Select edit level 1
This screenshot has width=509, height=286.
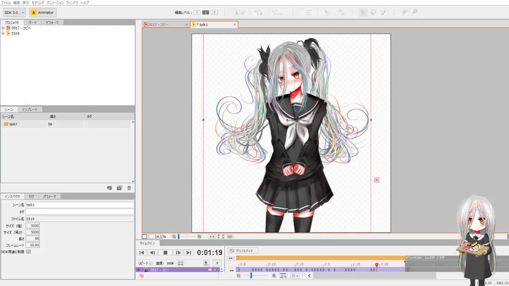click(x=197, y=12)
